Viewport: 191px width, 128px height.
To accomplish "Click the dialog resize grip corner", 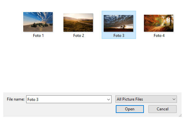I will pos(180,115).
